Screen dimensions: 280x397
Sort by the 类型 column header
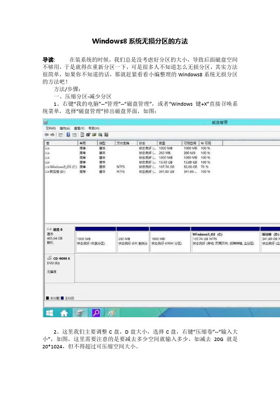(106, 143)
